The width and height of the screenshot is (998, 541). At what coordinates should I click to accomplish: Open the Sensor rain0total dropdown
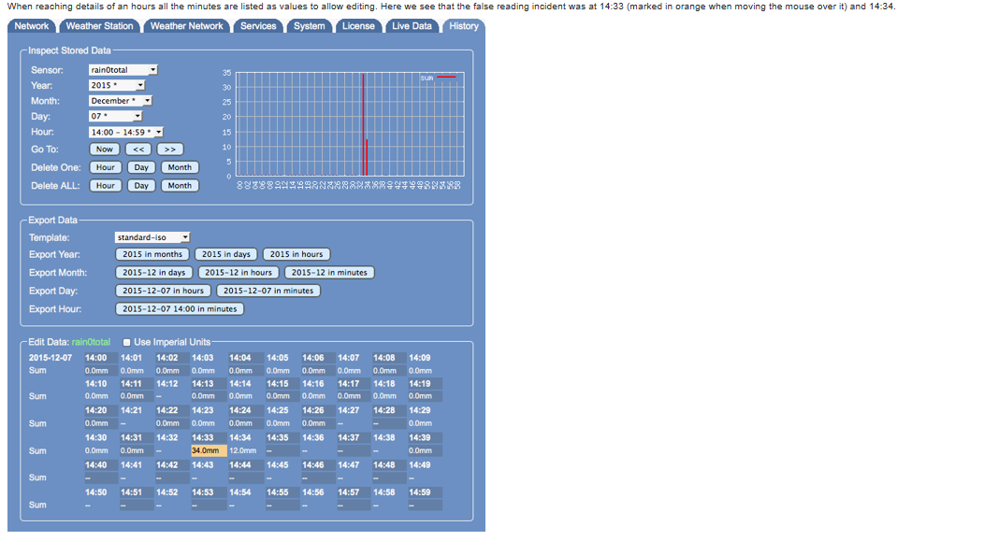123,70
